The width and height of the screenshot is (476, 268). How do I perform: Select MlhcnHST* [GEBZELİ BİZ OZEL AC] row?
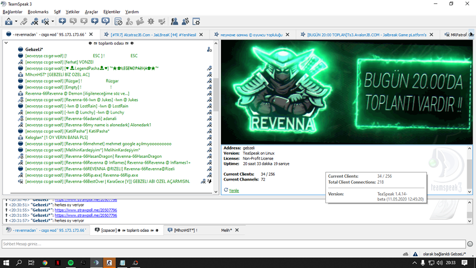58,74
